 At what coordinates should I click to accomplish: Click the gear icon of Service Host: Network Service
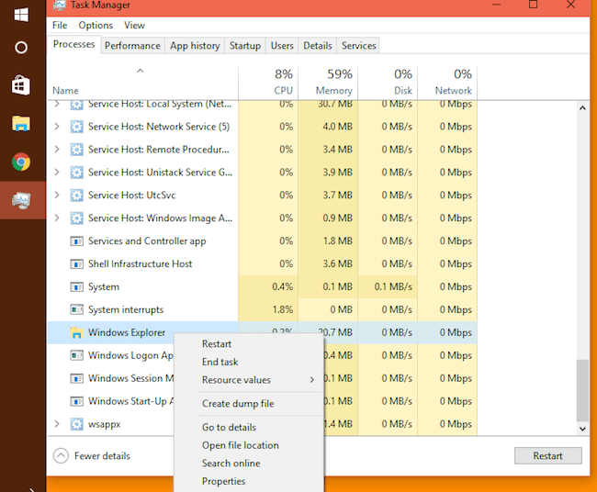point(77,127)
